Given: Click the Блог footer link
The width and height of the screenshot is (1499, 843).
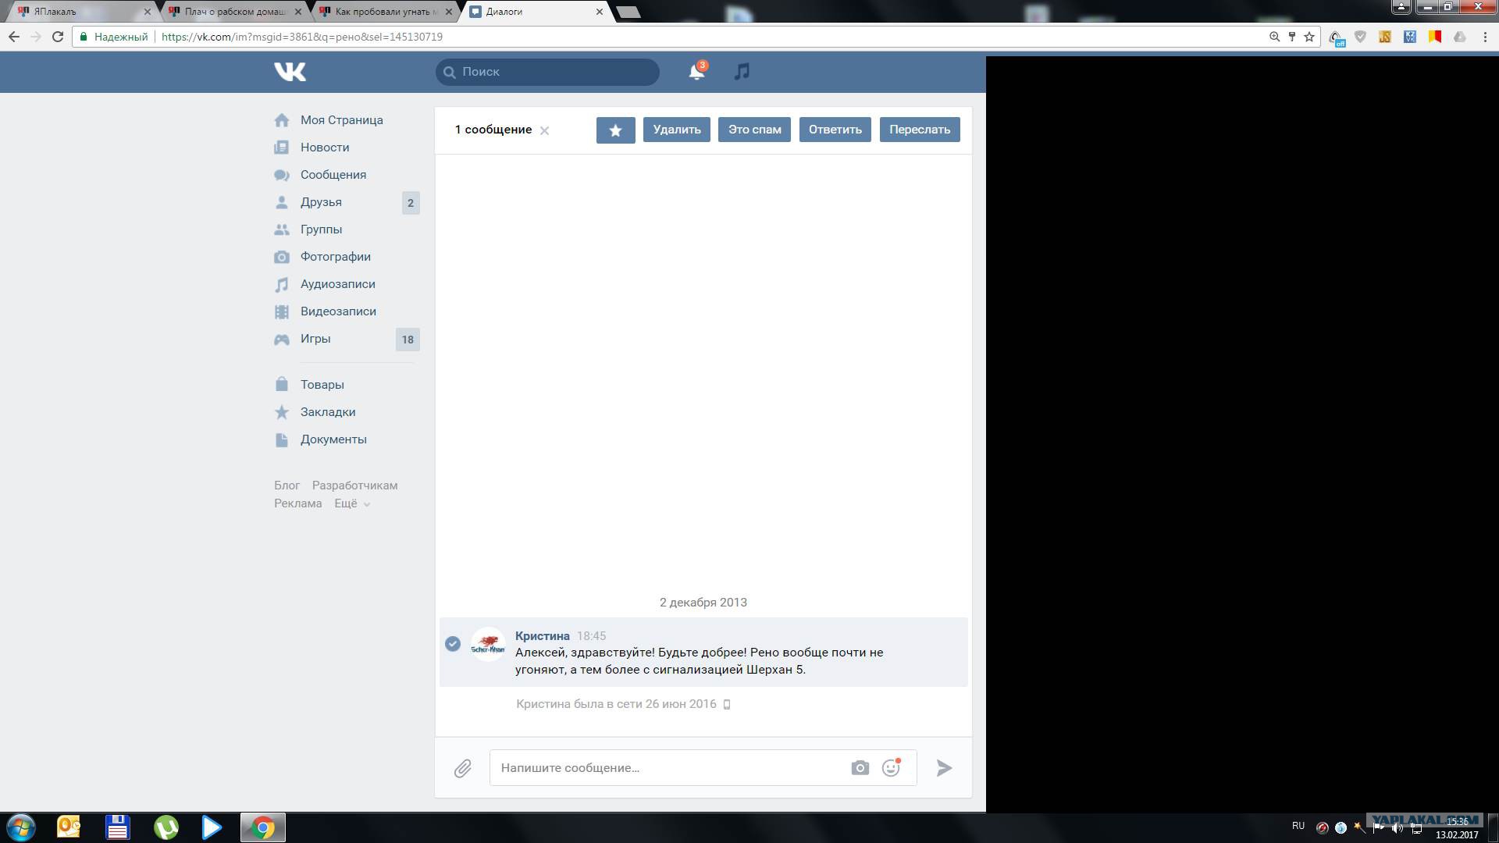Looking at the screenshot, I should 287,486.
